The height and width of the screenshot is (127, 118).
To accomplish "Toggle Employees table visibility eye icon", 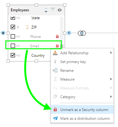I will point(60,10).
